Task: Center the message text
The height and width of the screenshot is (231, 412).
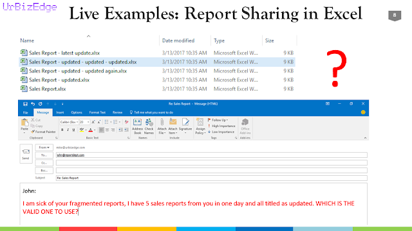Action: [108, 130]
